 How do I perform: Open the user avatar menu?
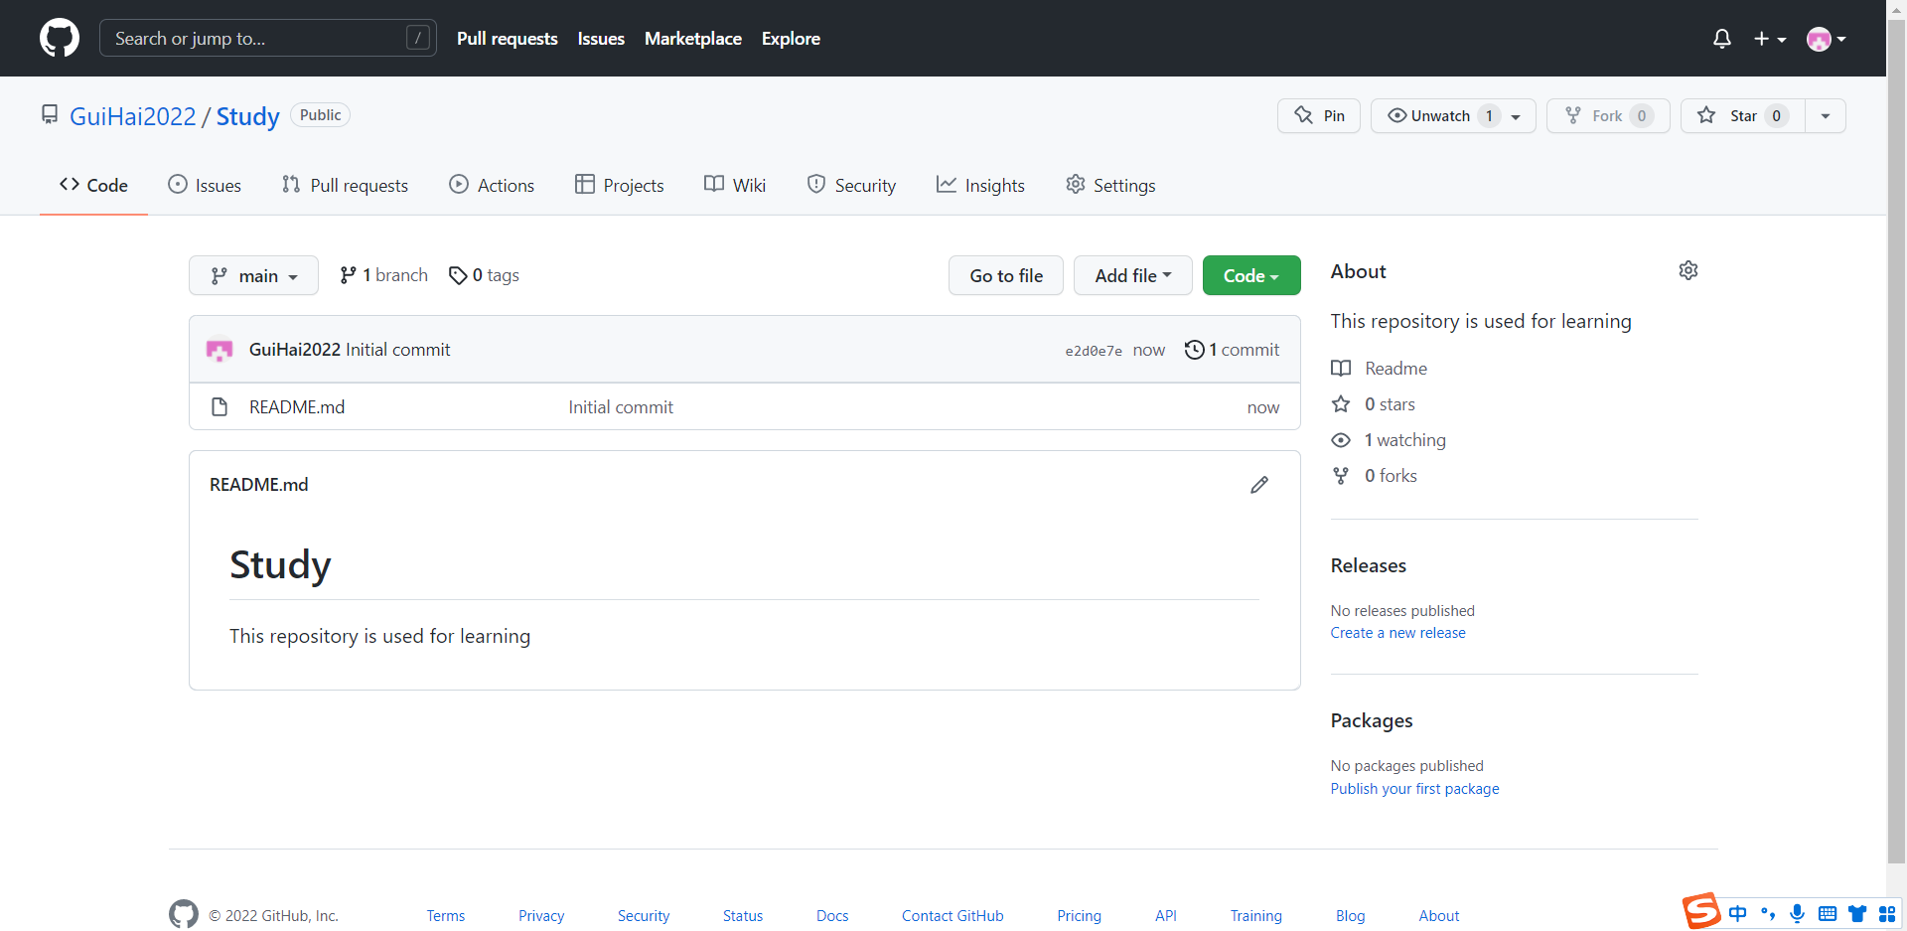pyautogui.click(x=1827, y=39)
